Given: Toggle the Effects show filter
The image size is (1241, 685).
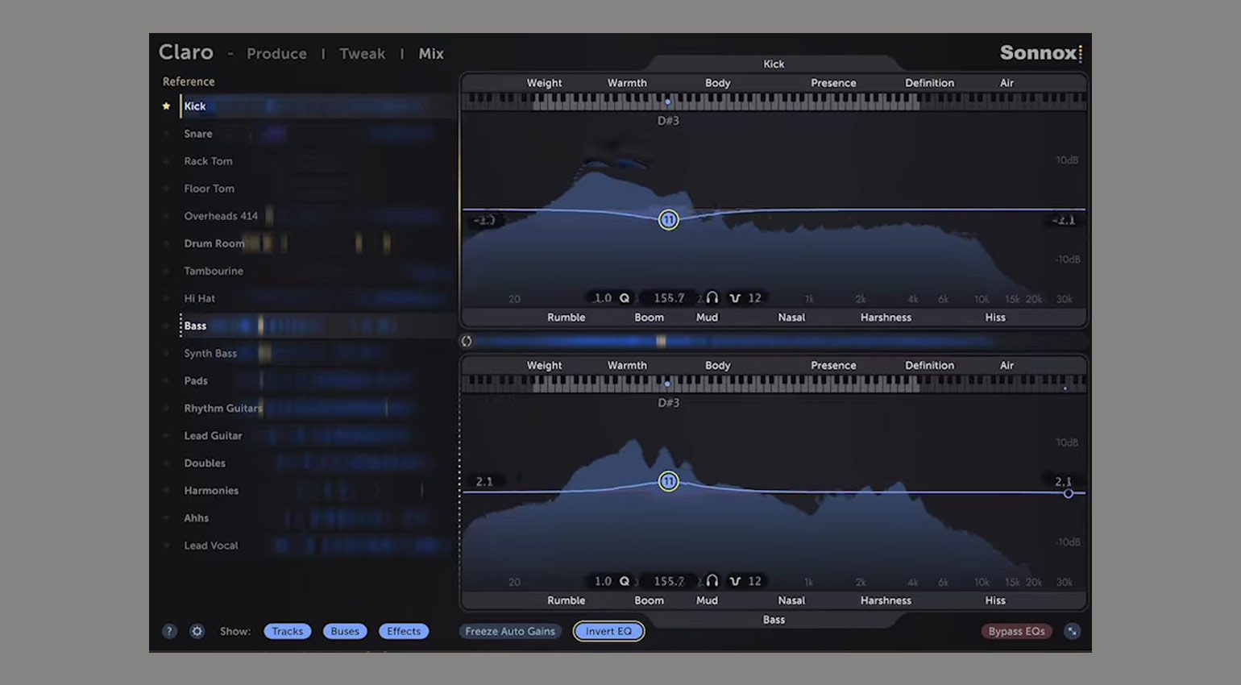Looking at the screenshot, I should [404, 631].
